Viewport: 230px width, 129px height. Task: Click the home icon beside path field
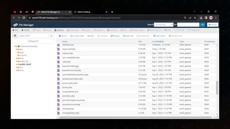point(15,36)
